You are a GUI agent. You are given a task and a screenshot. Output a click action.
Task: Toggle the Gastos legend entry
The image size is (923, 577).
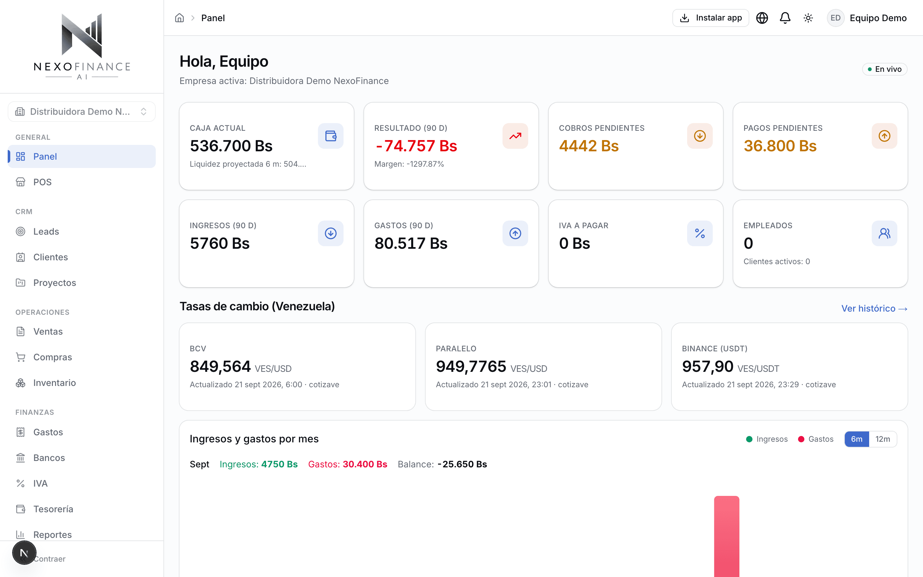pos(816,439)
